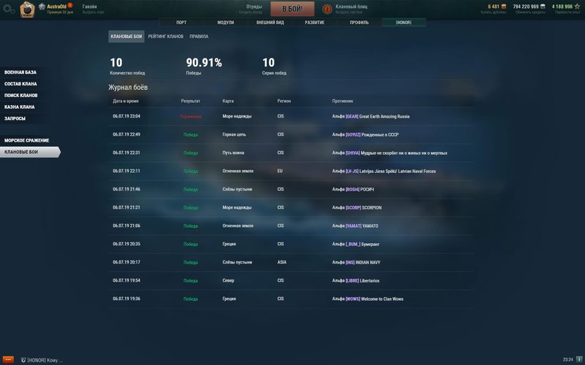Open the ВНЕШНИЙ ВИД tab
585x365 pixels.
tap(270, 23)
